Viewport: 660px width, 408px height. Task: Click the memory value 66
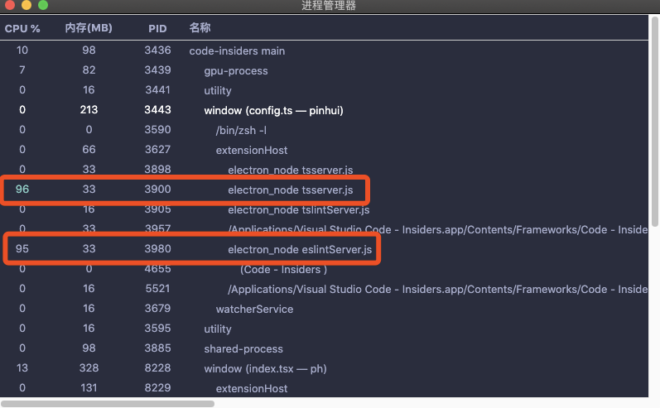click(89, 149)
